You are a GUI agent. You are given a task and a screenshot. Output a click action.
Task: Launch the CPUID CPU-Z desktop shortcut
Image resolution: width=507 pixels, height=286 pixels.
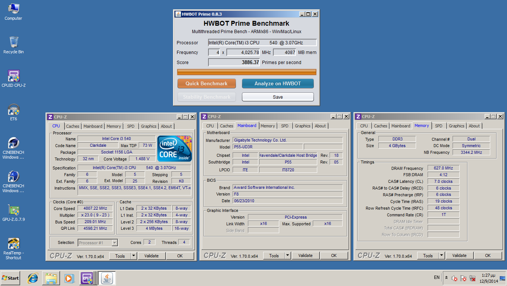(13, 79)
